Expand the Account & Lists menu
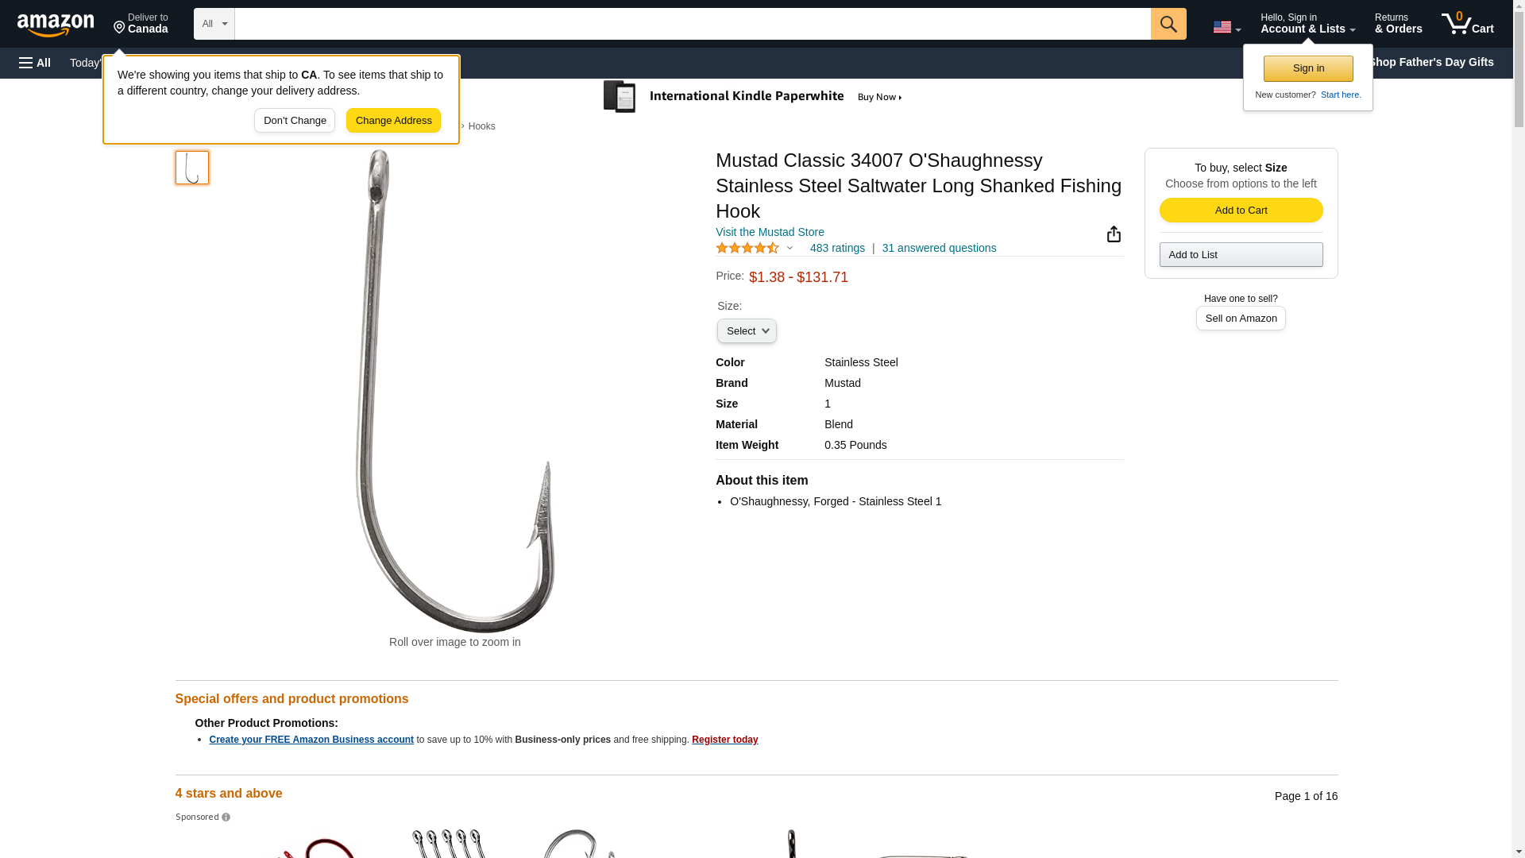 pos(1307,24)
